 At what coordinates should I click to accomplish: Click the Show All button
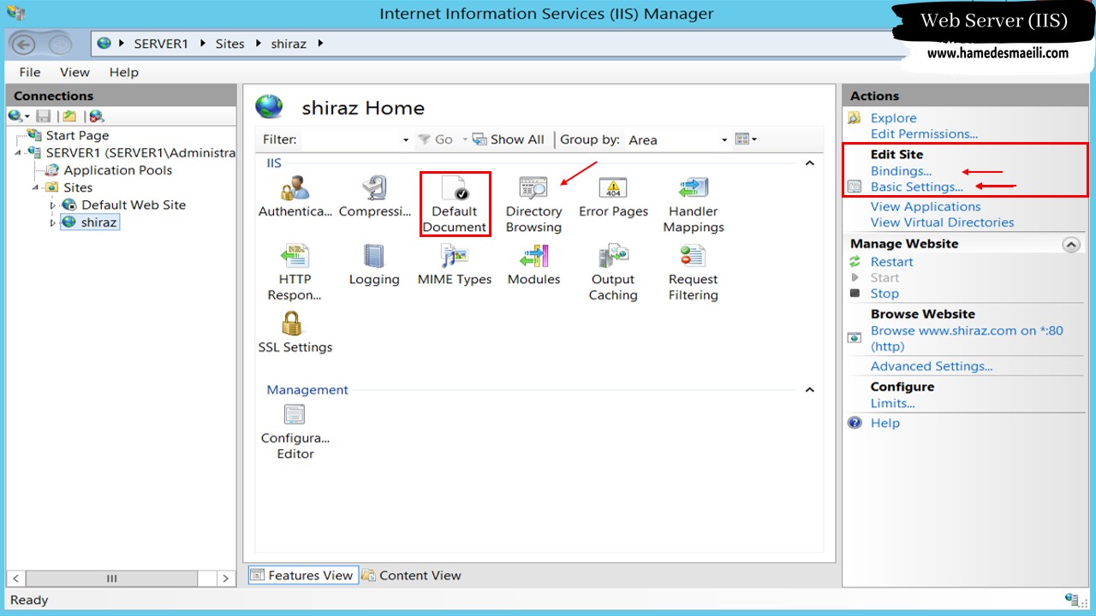[x=509, y=139]
